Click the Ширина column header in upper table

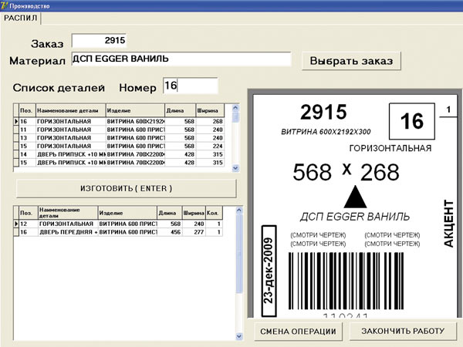click(x=210, y=110)
